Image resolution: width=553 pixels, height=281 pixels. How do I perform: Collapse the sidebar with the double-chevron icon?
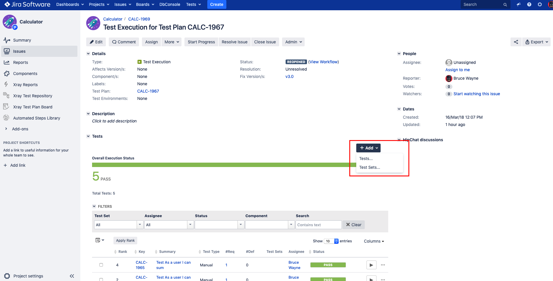(72, 276)
